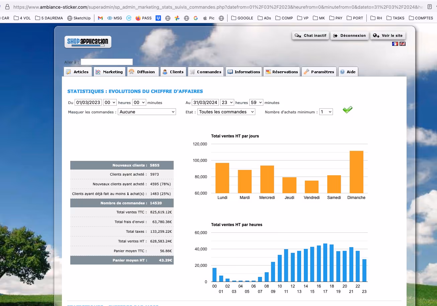Click the start date field 01/03/2023

(88, 103)
